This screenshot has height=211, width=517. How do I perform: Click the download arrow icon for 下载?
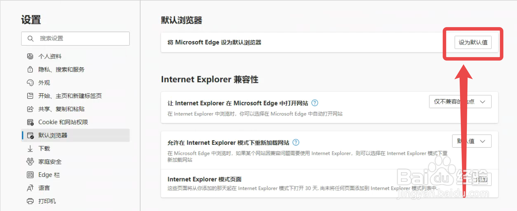pyautogui.click(x=30, y=148)
